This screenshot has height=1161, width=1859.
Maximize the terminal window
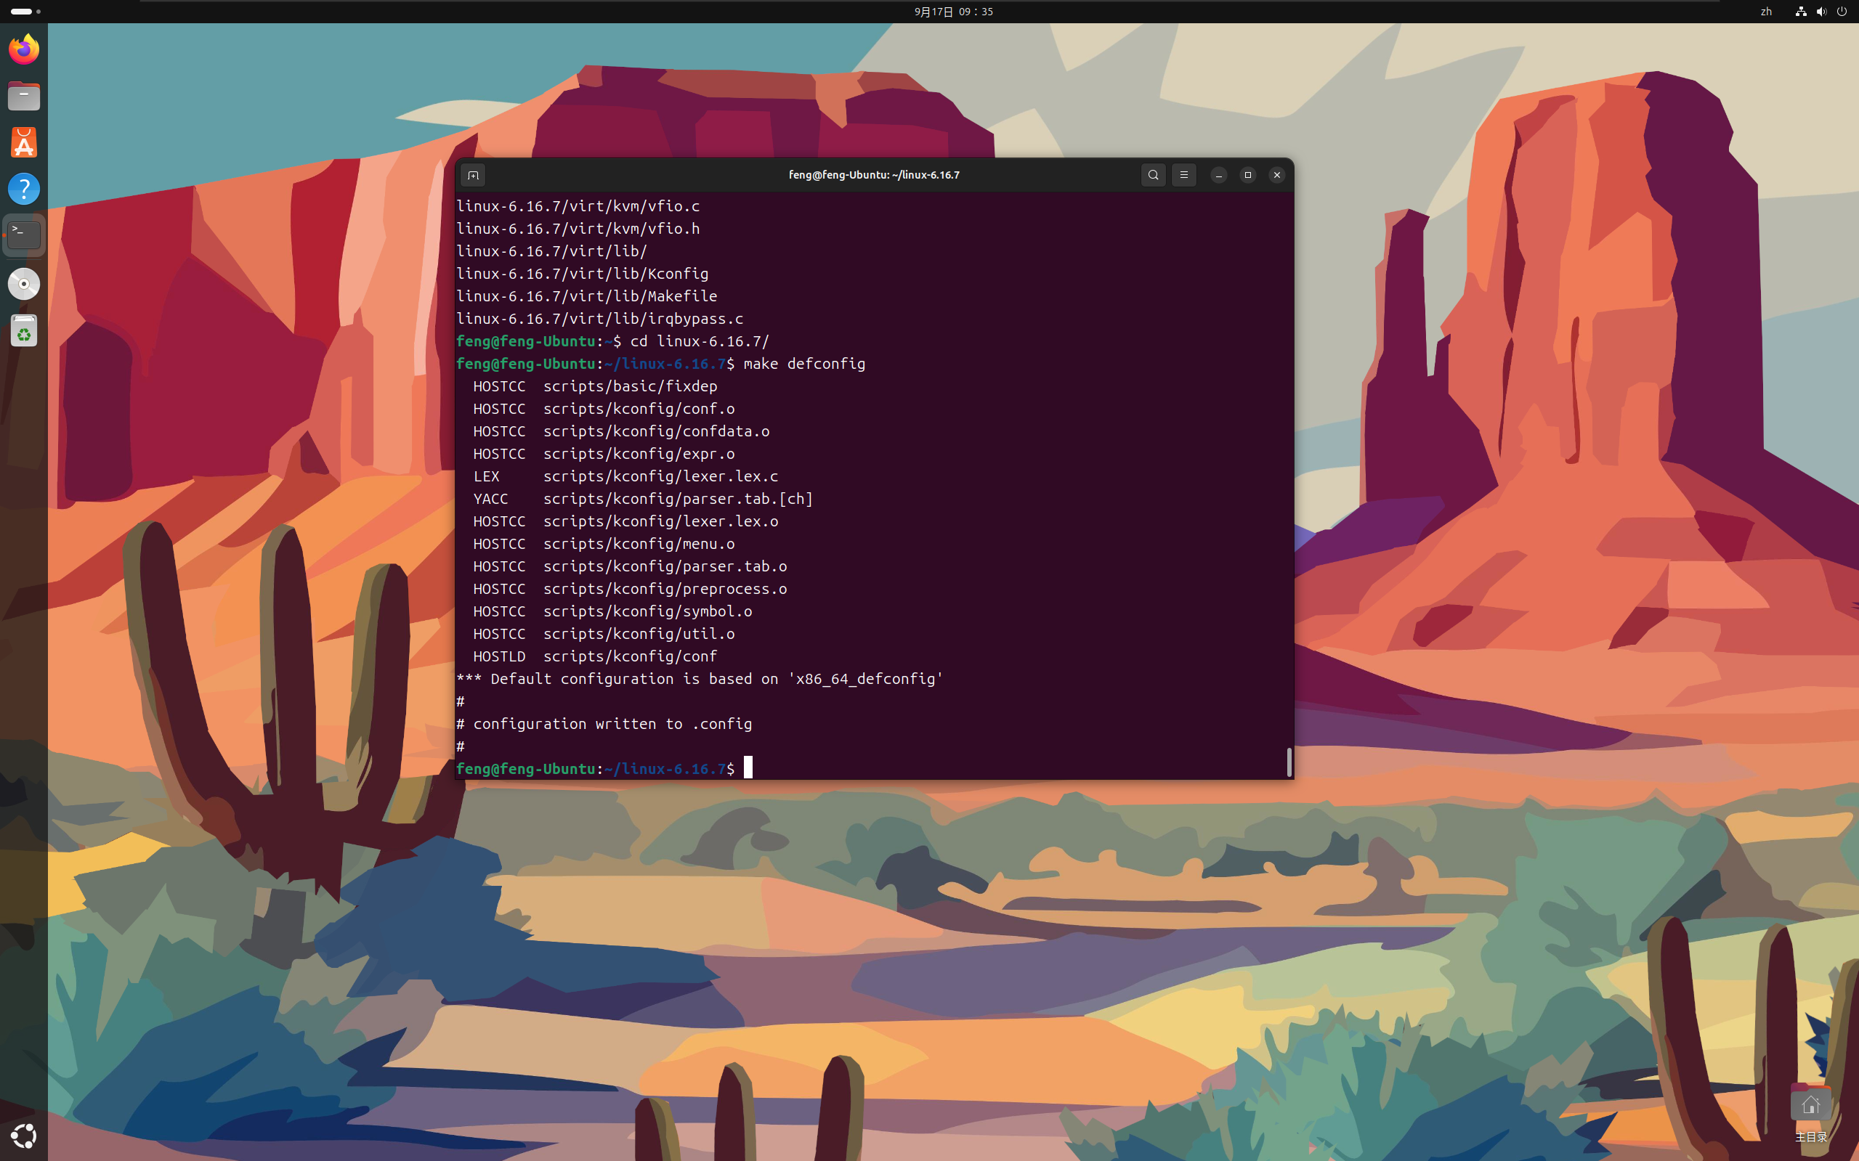point(1247,175)
